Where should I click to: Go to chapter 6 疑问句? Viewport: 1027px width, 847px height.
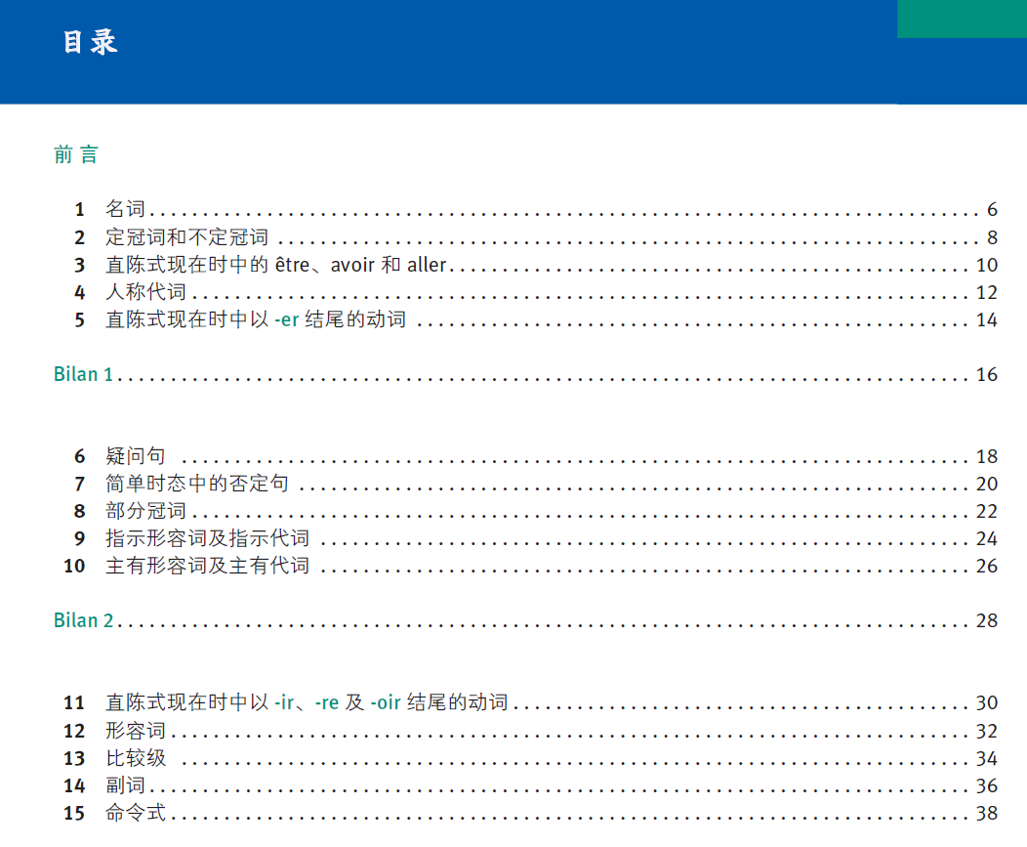click(135, 456)
